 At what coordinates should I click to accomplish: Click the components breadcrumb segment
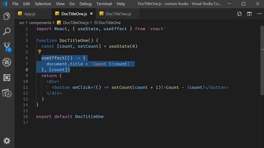pyautogui.click(x=40, y=23)
